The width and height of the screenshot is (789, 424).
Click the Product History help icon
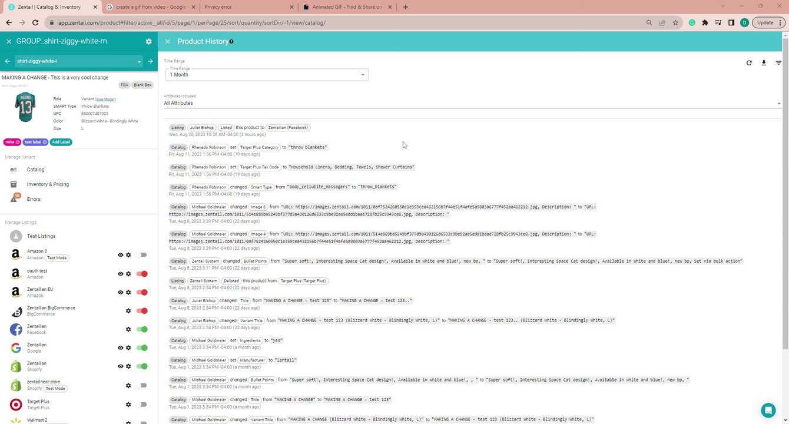pyautogui.click(x=231, y=41)
